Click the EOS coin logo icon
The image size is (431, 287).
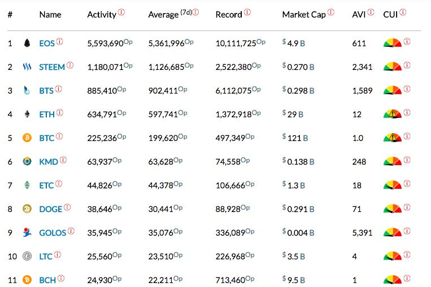tap(27, 43)
